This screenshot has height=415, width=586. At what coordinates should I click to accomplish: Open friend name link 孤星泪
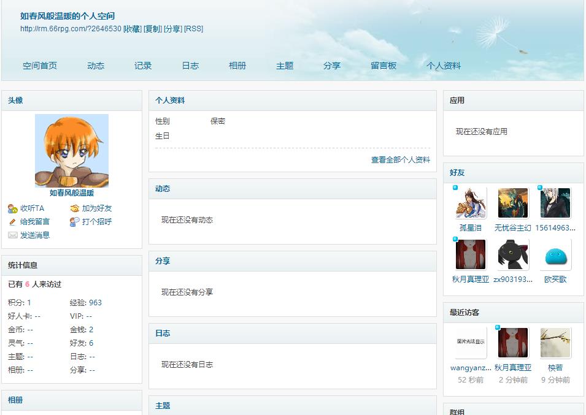coord(471,227)
